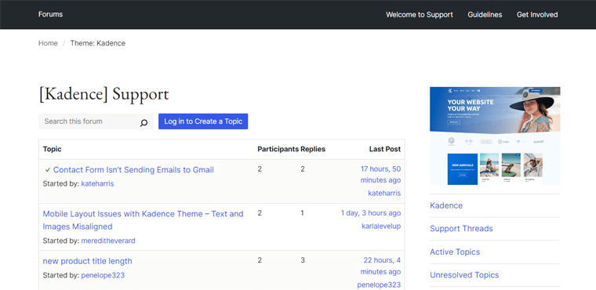Open Unresolved Topics sidebar link
Screen dimensions: 596x290
click(x=464, y=275)
